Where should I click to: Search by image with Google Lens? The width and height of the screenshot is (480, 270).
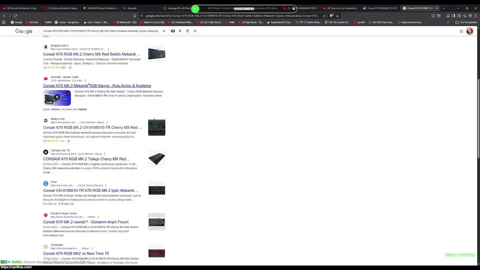coord(187,31)
